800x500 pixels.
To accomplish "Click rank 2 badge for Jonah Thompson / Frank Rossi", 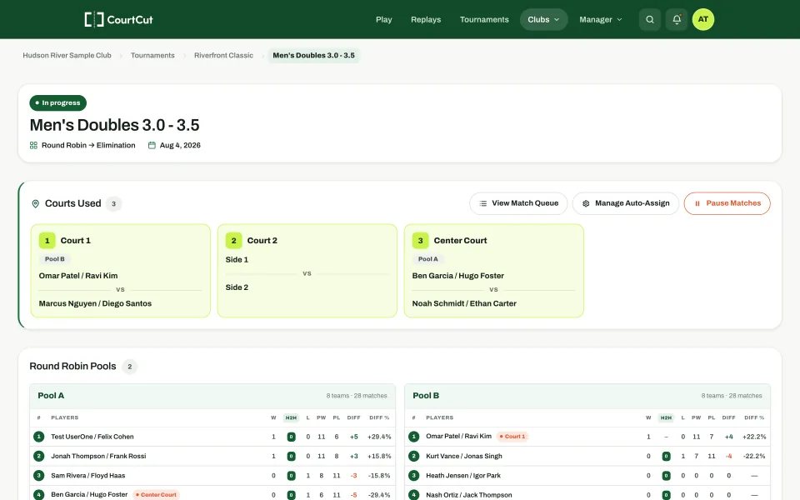I will 39,456.
